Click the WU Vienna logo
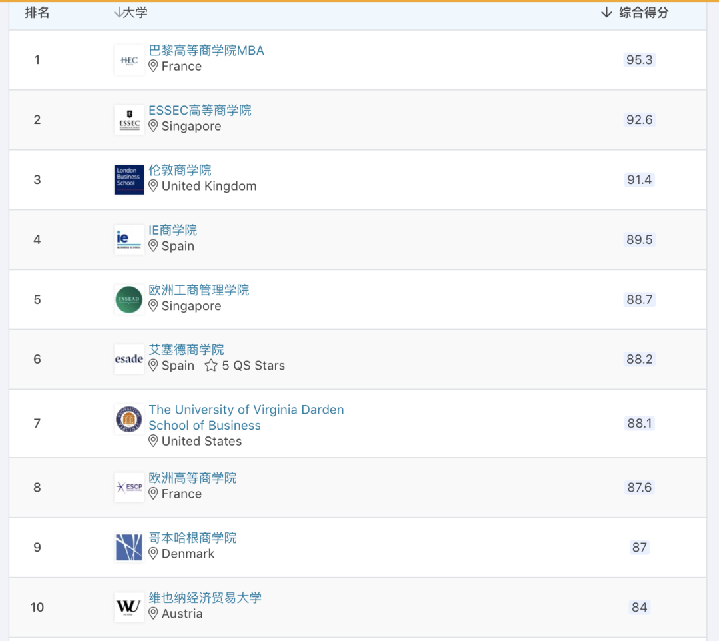Screen dimensions: 719x641 tap(128, 607)
